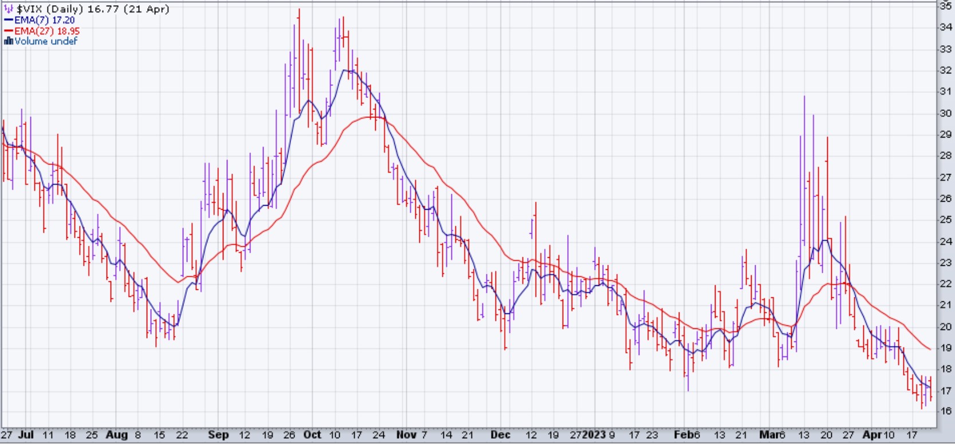Click the blue EMA(7) line marker in legend
This screenshot has height=444, width=955.
tap(9, 20)
